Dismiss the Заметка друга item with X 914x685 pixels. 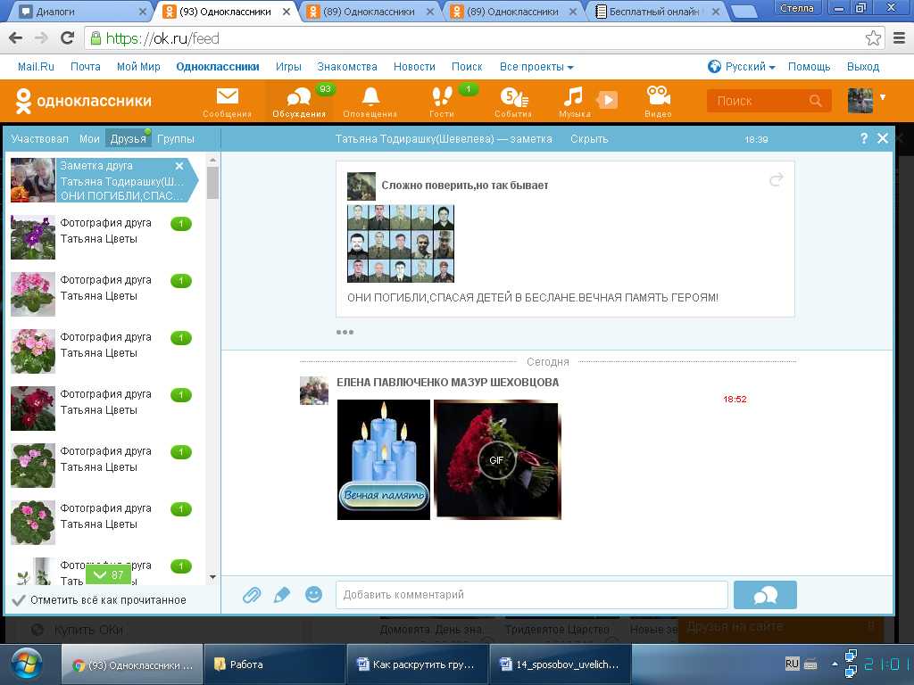click(x=179, y=166)
